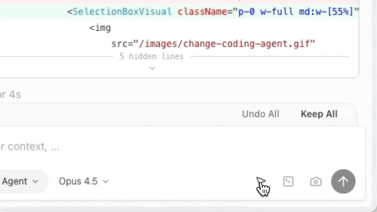Viewport: 377px width, 212px height.
Task: Click the className attribute in code
Action: pyautogui.click(x=203, y=11)
